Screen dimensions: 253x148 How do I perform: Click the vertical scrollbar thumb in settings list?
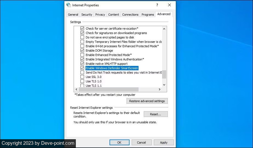pos(164,74)
